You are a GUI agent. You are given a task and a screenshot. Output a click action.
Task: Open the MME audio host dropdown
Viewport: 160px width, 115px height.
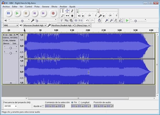(11, 25)
